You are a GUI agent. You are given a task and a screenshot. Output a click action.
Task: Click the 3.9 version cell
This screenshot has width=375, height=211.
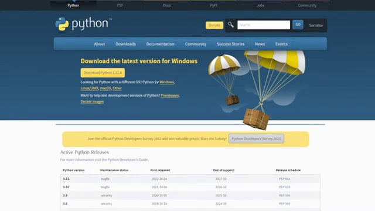point(65,195)
